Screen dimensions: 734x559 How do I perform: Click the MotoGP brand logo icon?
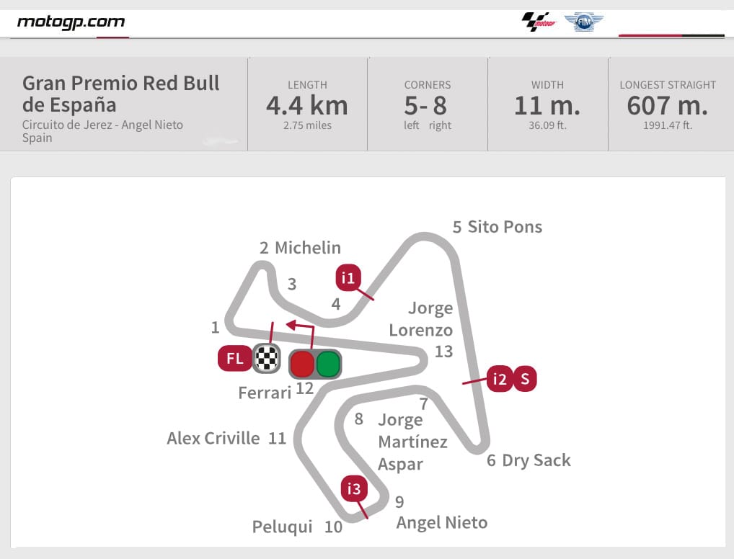point(539,22)
